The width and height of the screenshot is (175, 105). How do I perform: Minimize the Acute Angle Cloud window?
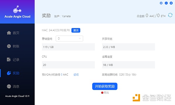(166, 3)
